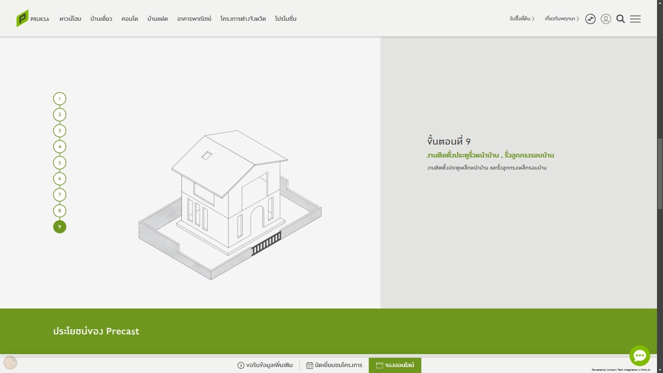Click the จองออนไลน์ button
The height and width of the screenshot is (373, 663).
[395, 365]
